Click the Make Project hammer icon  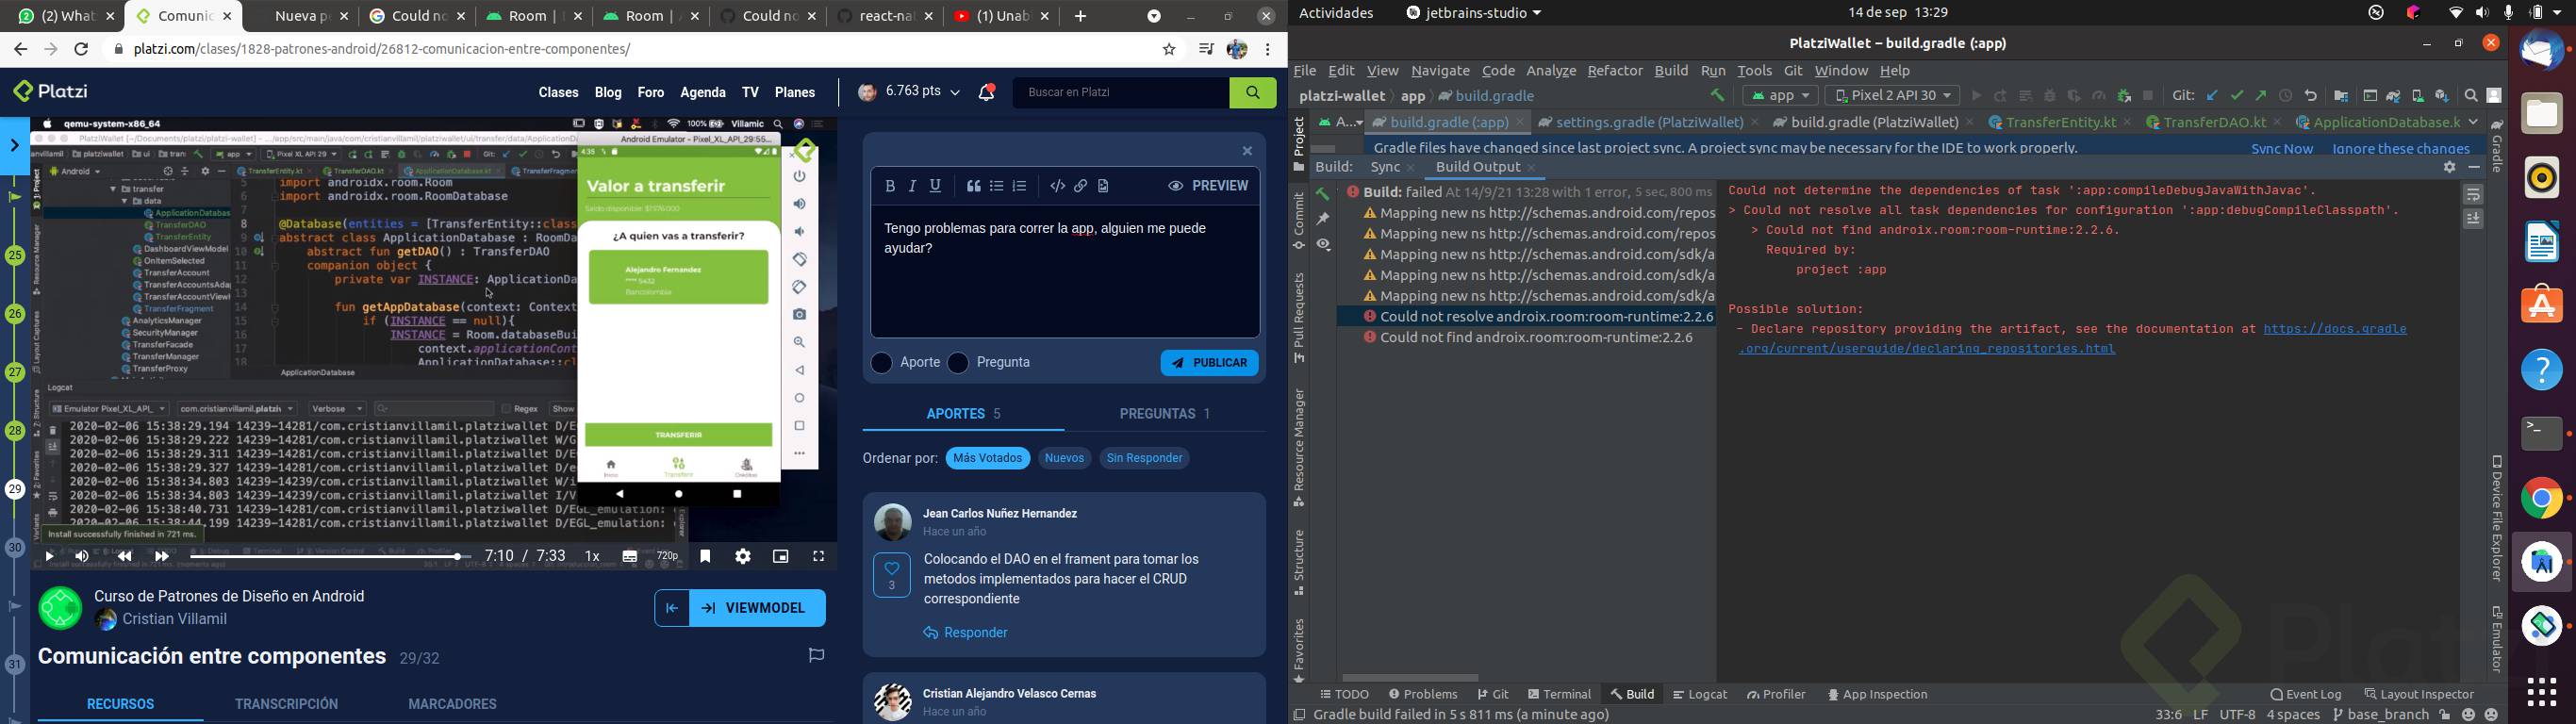[x=1718, y=96]
